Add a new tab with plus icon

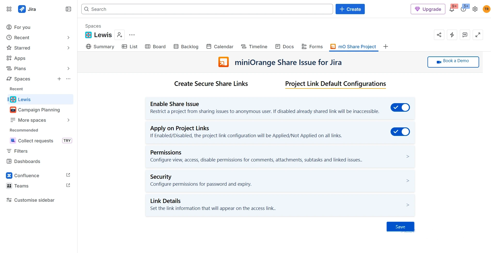tap(386, 46)
